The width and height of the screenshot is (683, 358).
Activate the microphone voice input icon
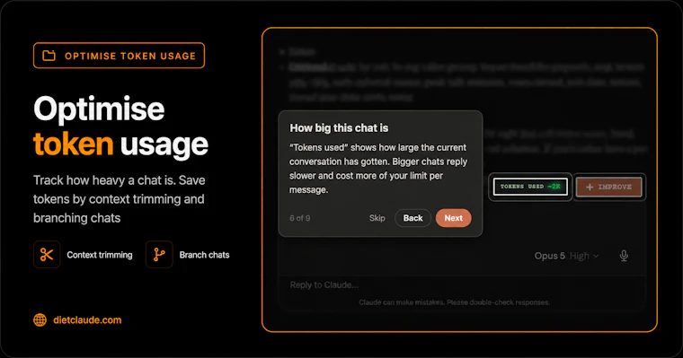[624, 256]
